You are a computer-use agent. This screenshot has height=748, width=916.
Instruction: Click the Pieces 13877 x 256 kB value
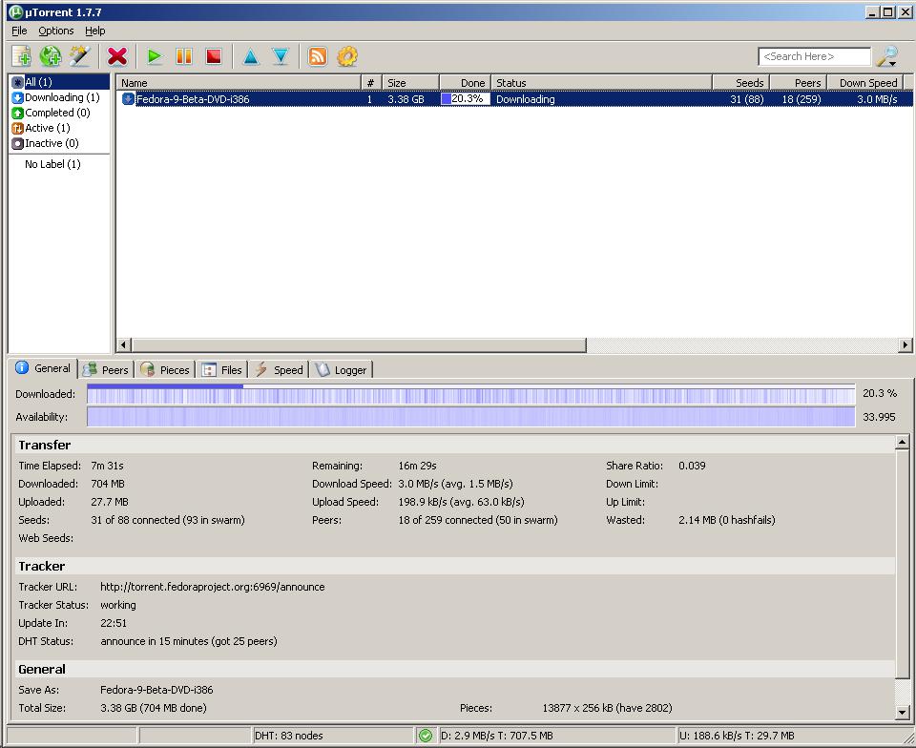pyautogui.click(x=608, y=708)
